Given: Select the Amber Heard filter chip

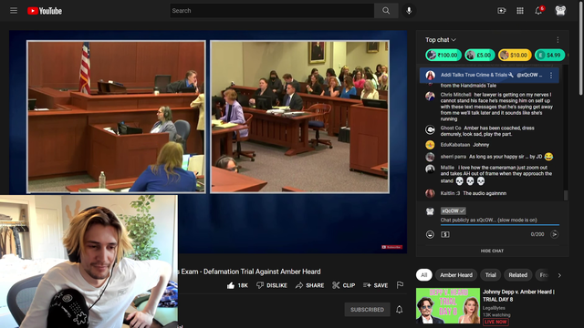Looking at the screenshot, I should 456,275.
